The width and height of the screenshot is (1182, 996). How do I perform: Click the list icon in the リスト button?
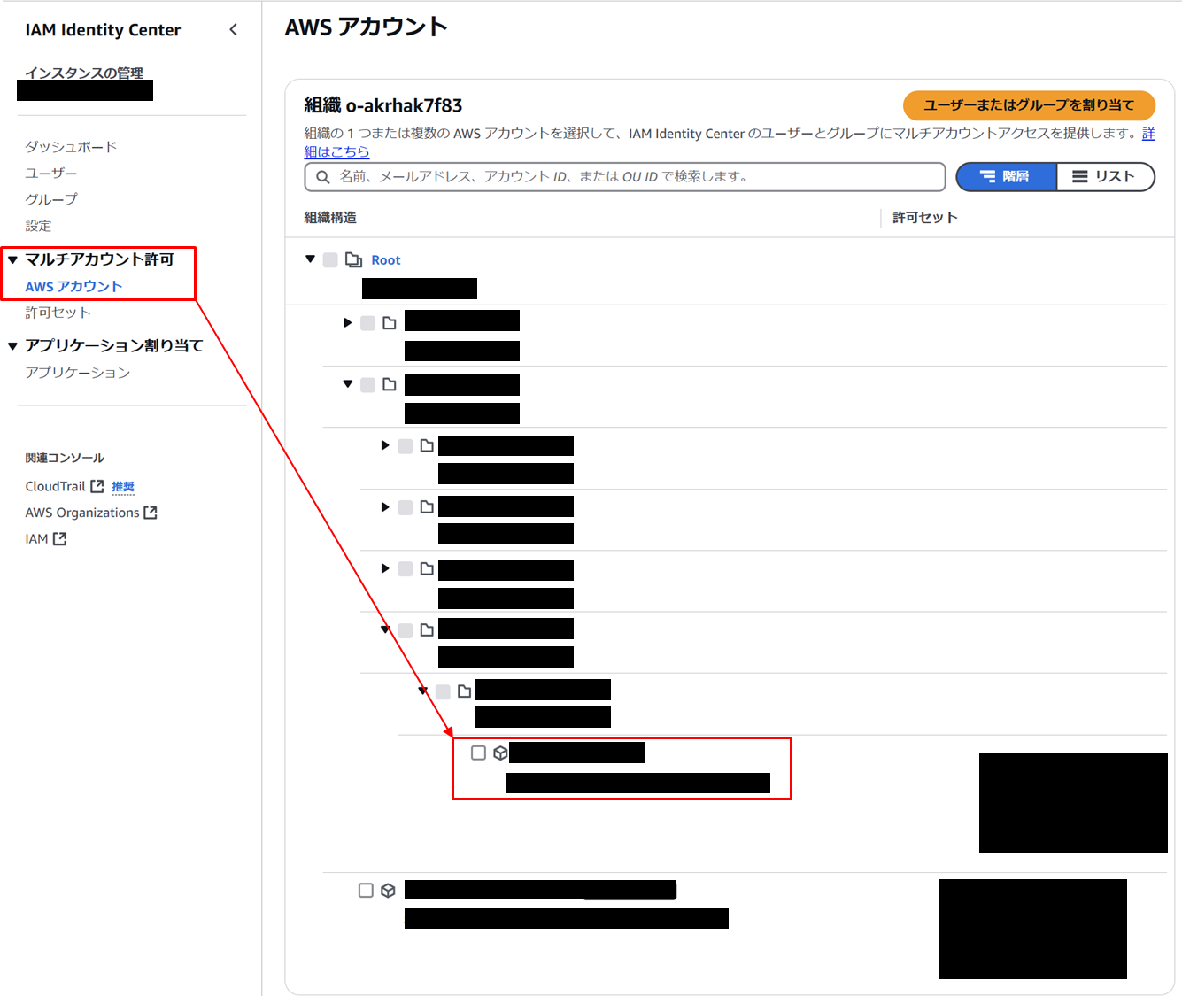pyautogui.click(x=1080, y=177)
